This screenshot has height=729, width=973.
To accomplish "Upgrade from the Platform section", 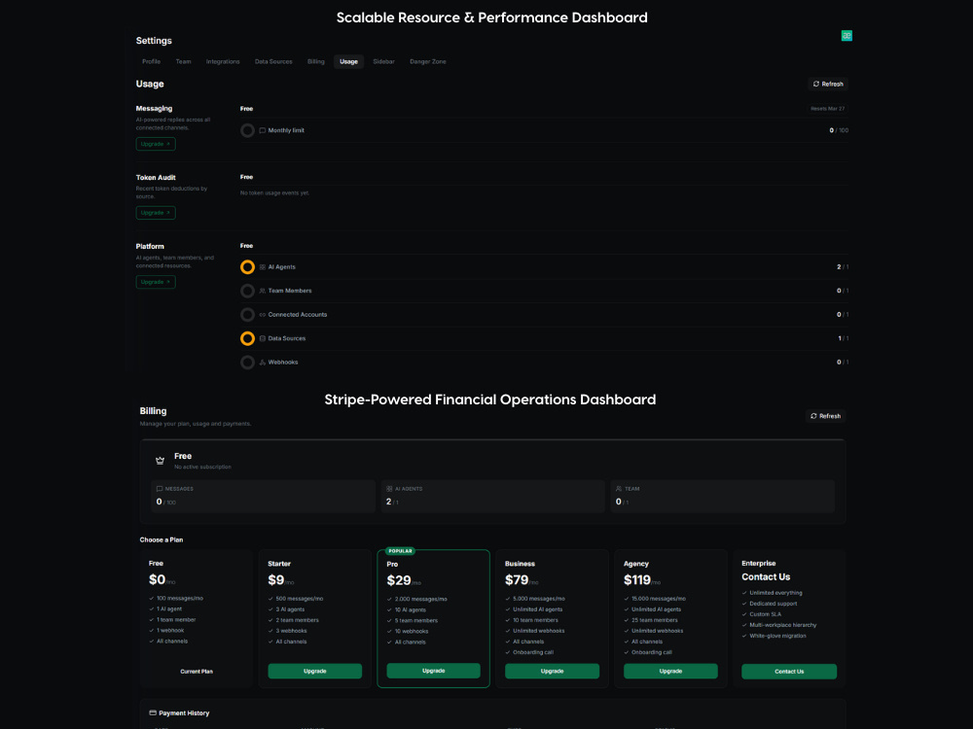I will pos(156,282).
